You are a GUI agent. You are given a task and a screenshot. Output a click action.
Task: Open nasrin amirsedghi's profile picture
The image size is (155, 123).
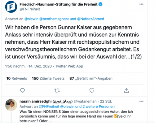click(x=11, y=105)
